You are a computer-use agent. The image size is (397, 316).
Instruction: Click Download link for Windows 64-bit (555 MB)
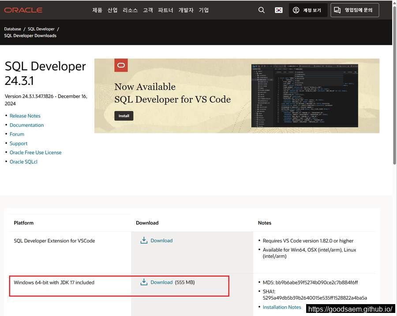(161, 282)
